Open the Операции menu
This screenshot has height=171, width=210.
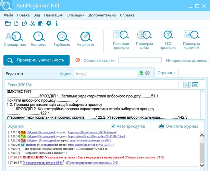pyautogui.click(x=75, y=15)
